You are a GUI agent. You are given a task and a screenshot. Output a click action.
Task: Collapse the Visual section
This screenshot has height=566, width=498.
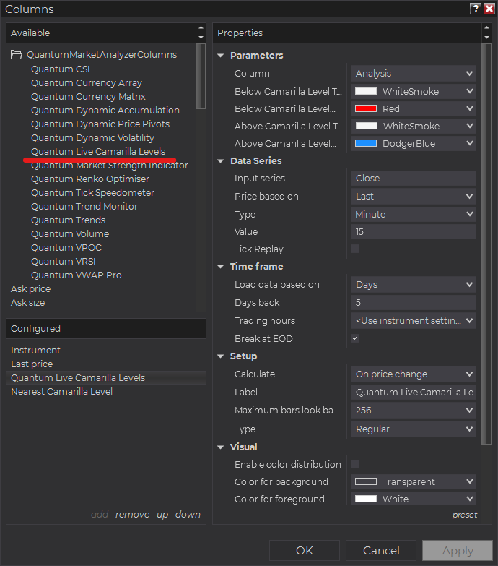point(221,447)
